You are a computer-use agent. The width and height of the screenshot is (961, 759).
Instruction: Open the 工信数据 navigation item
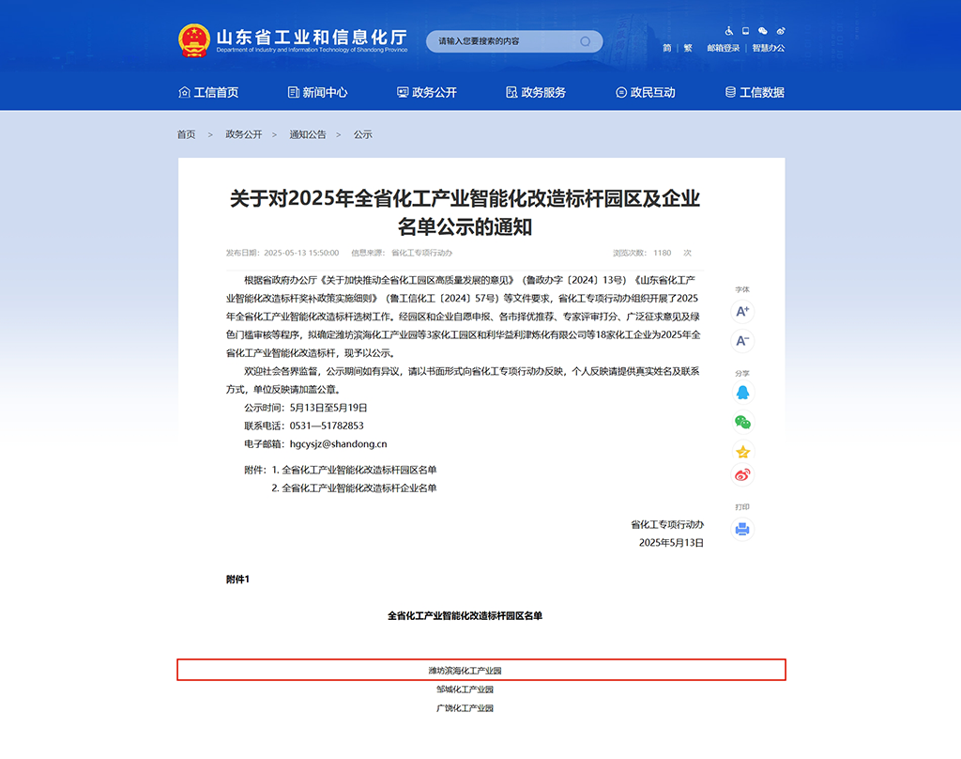click(x=755, y=92)
